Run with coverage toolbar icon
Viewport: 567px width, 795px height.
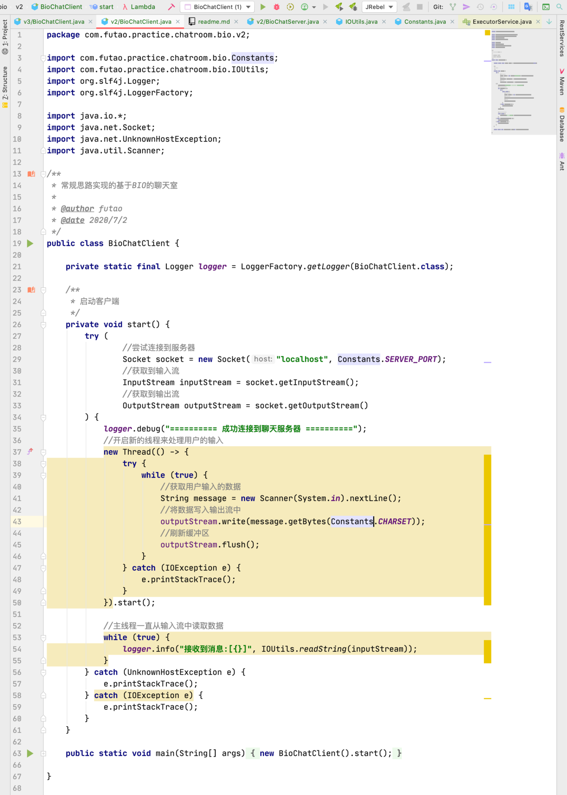pyautogui.click(x=290, y=7)
